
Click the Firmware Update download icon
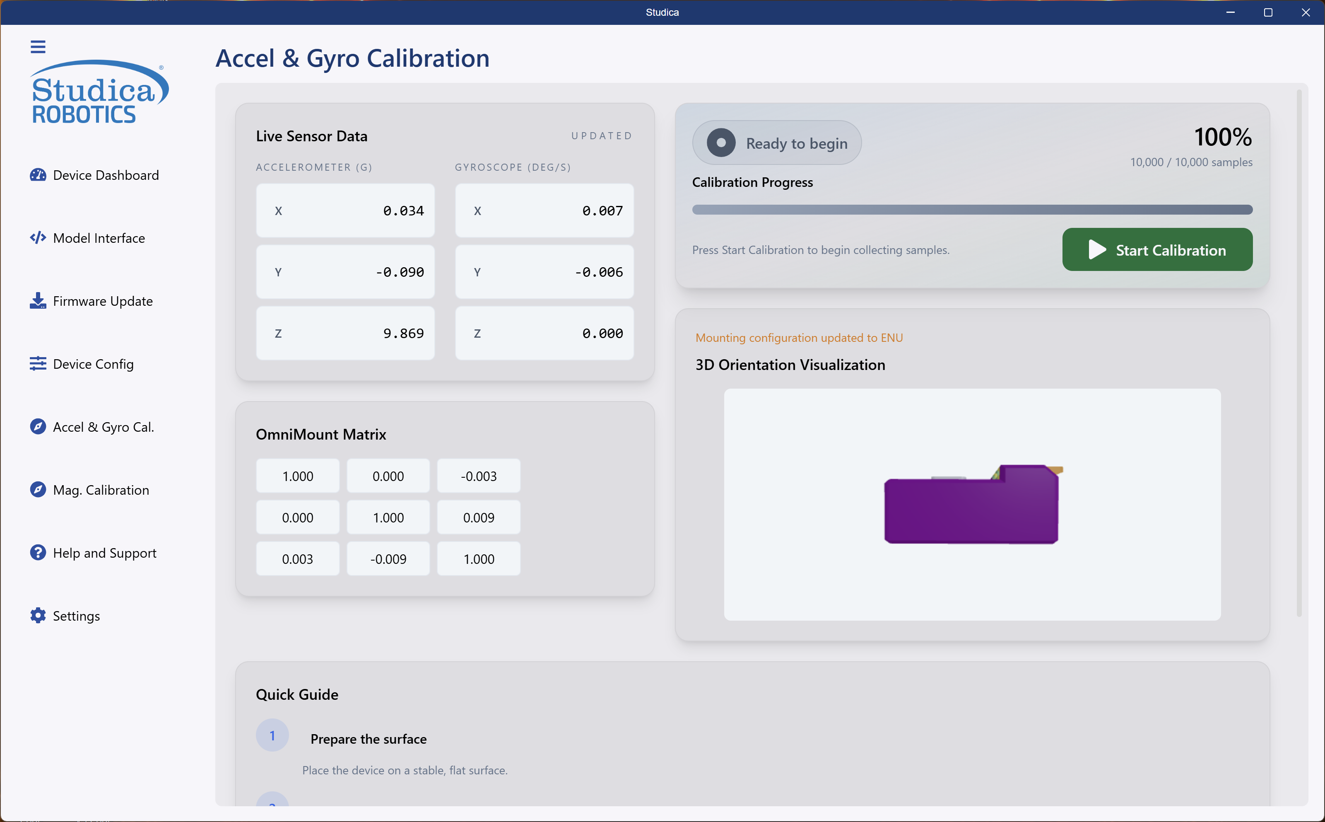(x=38, y=301)
